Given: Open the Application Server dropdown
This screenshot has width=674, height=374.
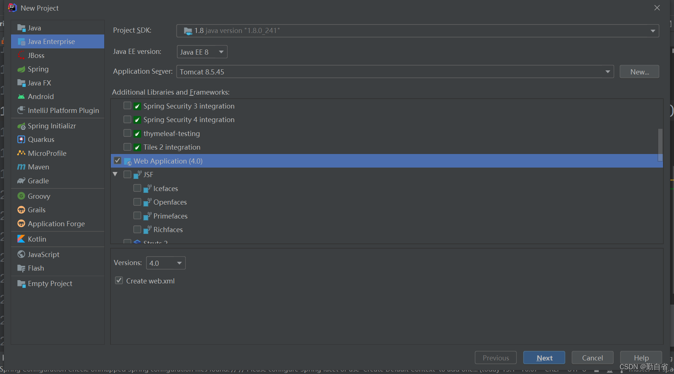Looking at the screenshot, I should [395, 72].
